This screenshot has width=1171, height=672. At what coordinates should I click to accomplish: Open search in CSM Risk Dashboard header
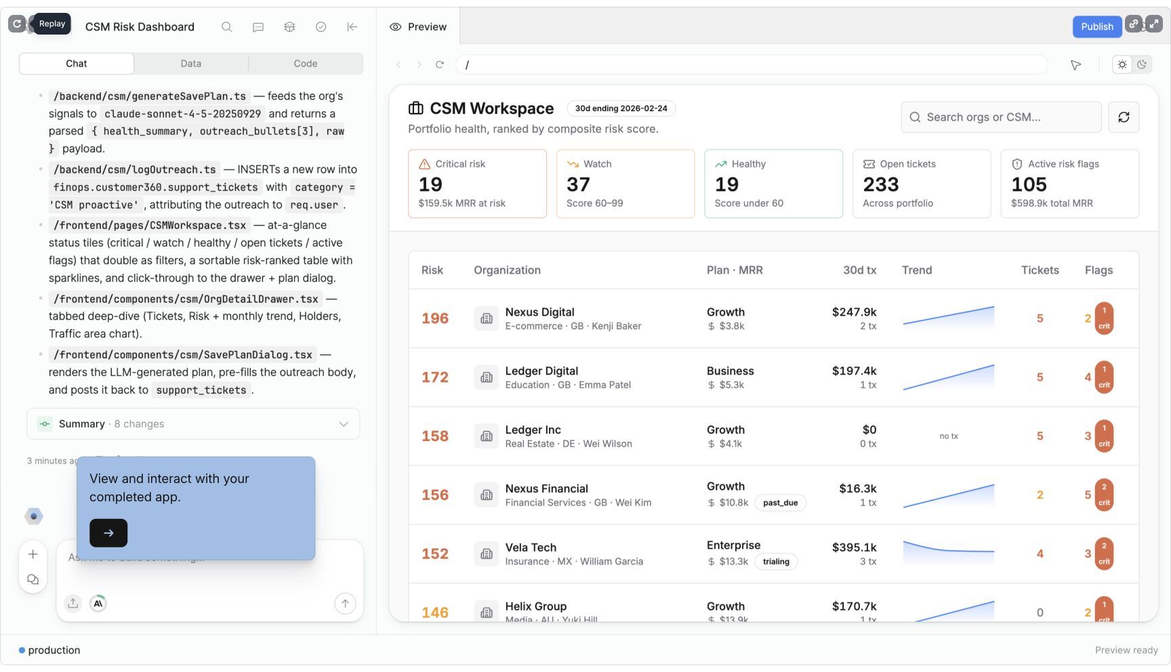tap(226, 27)
